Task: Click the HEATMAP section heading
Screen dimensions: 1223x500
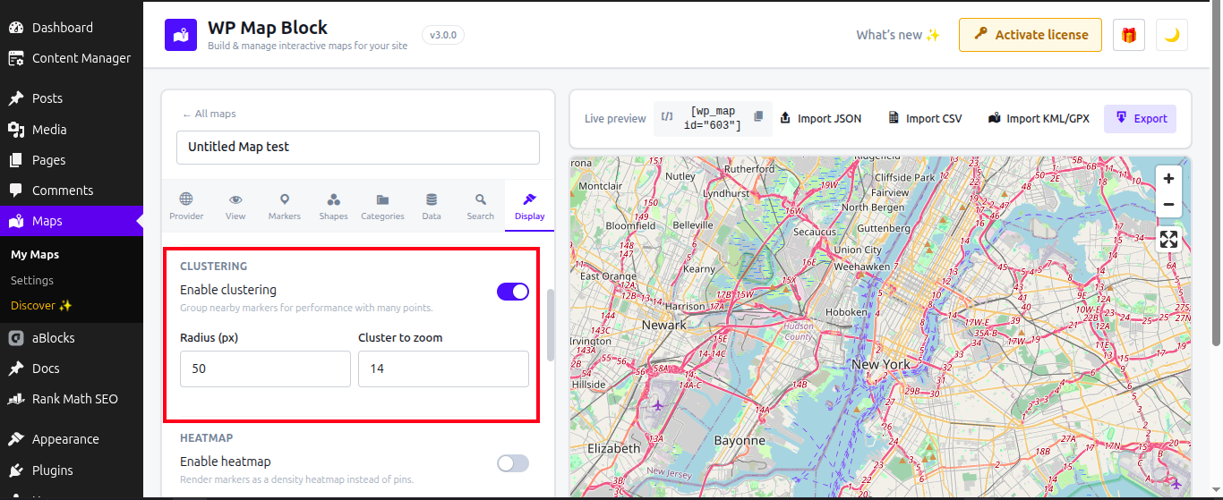Action: click(x=206, y=438)
